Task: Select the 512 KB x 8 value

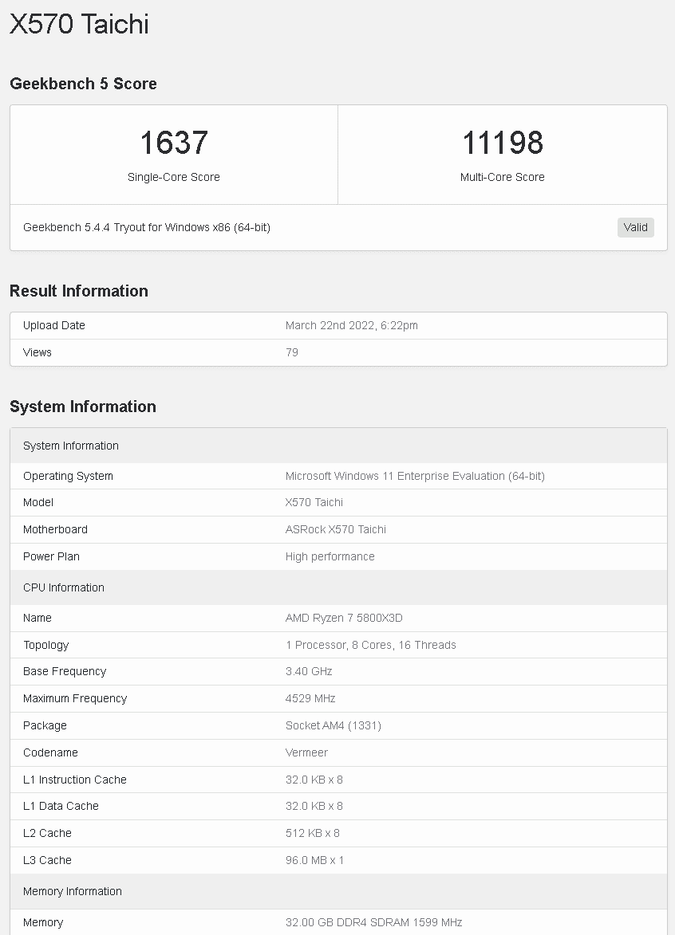Action: [x=312, y=833]
